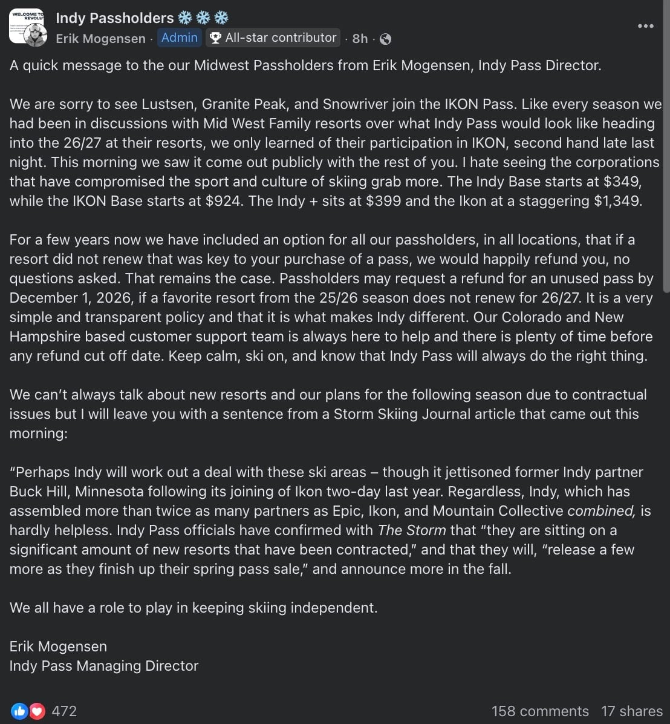The width and height of the screenshot is (670, 724).
Task: Open the 8h post timestamp link
Action: coord(360,39)
